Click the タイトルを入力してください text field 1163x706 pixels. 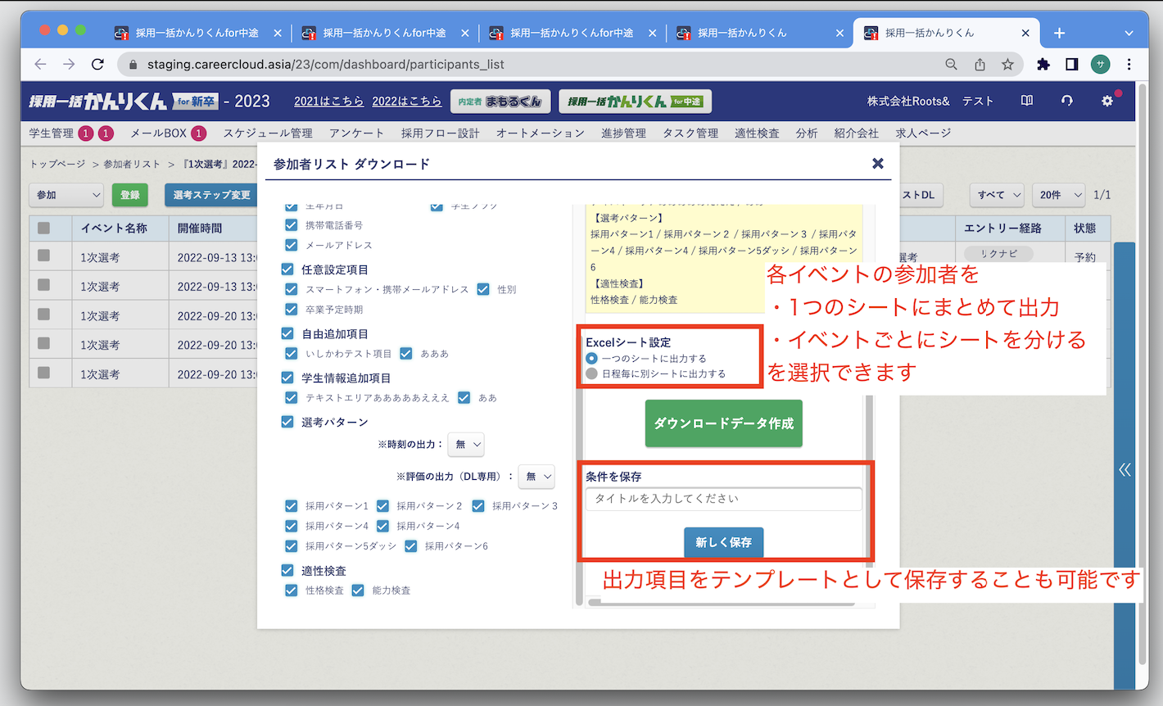click(x=723, y=499)
